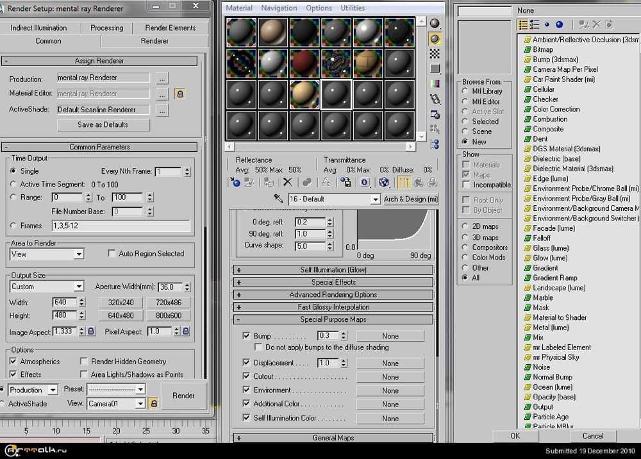
Task: Uncheck the Atmospherics option
Action: click(13, 362)
